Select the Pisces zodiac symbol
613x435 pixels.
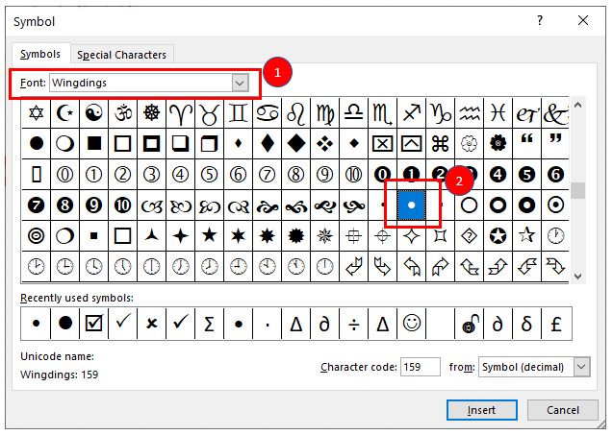pyautogui.click(x=498, y=113)
